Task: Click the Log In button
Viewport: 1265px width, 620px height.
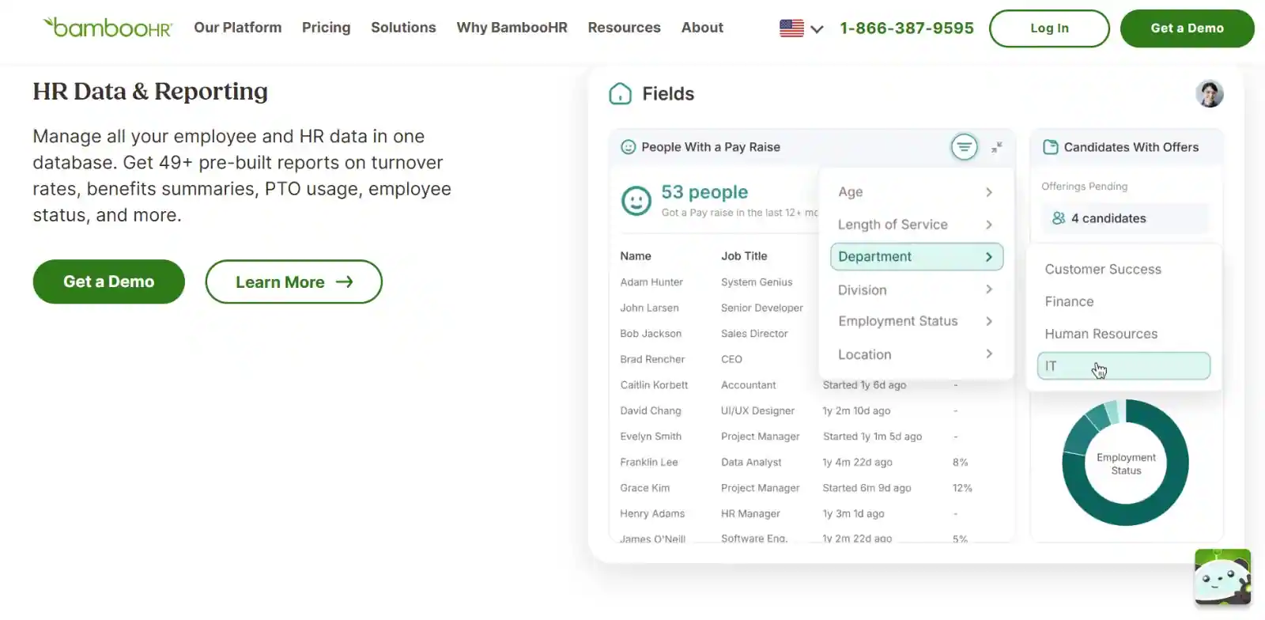Action: pyautogui.click(x=1048, y=28)
